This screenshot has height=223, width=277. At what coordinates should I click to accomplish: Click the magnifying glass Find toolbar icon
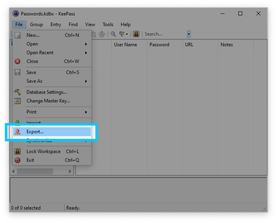(x=113, y=34)
